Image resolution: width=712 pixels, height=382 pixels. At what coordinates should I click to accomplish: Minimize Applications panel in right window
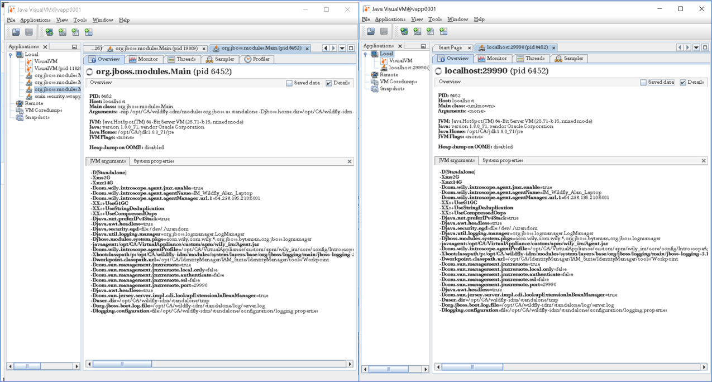point(422,46)
